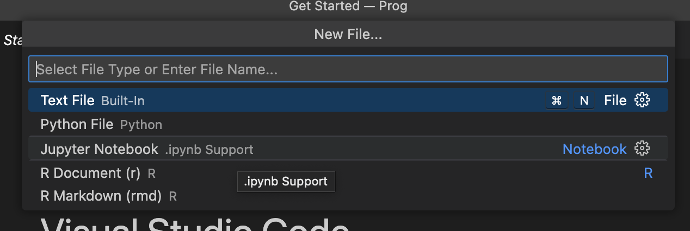Click the blue Notebook category label
690x231 pixels.
click(x=594, y=149)
